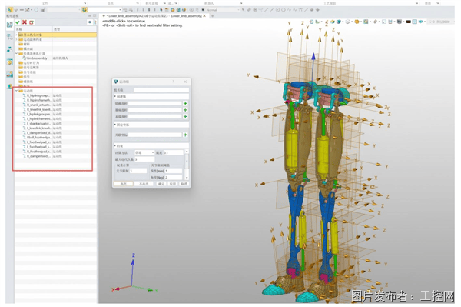461x307 pixels.
Task: Click the yellow selection arrow tool in the toolbar
Action: [10, 10]
